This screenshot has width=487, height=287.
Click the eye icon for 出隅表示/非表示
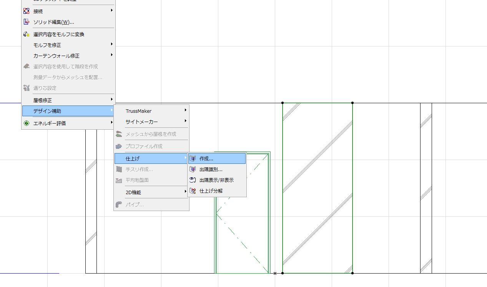(193, 180)
